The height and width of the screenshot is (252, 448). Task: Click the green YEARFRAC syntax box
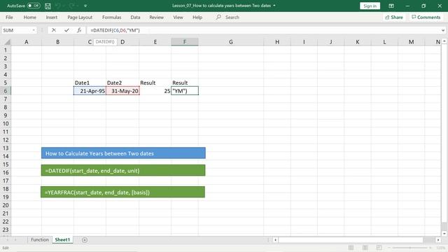click(x=122, y=192)
